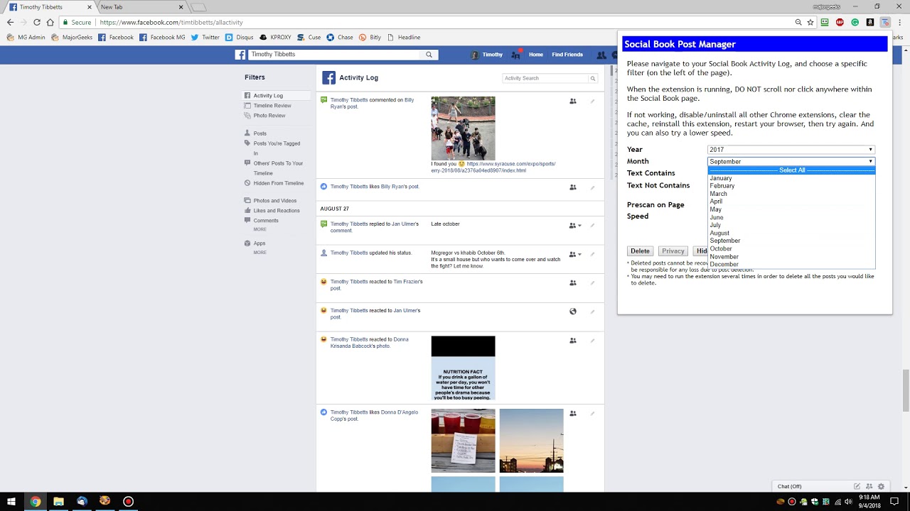
Task: Select October from the month list
Action: point(791,248)
